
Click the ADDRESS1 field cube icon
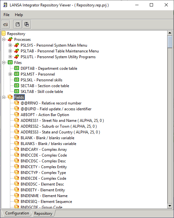(x=16, y=120)
